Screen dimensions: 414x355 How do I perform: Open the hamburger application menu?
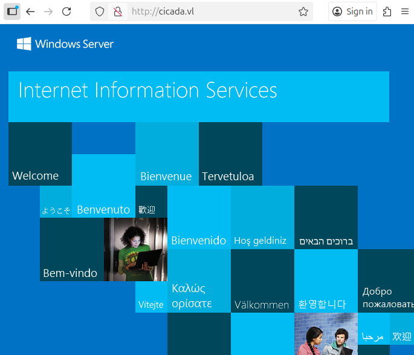405,11
